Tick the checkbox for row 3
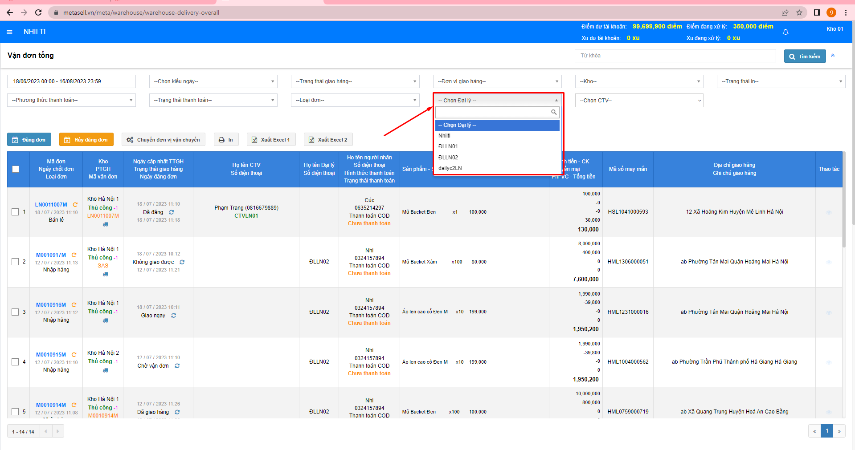The height and width of the screenshot is (450, 855). pos(15,312)
